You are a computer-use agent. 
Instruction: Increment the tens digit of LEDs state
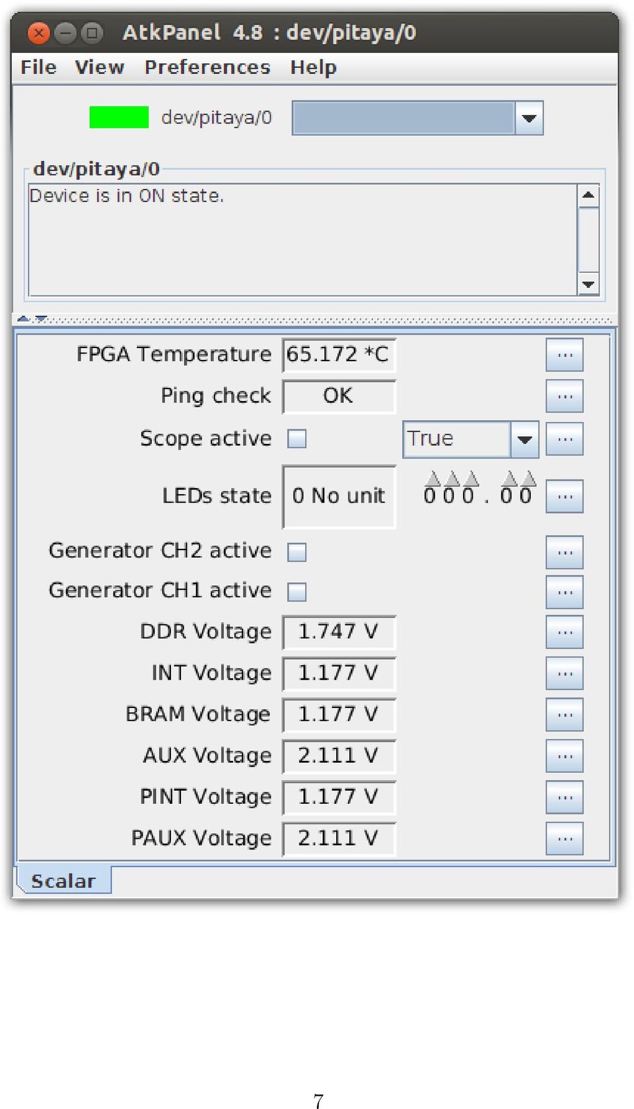[x=452, y=478]
